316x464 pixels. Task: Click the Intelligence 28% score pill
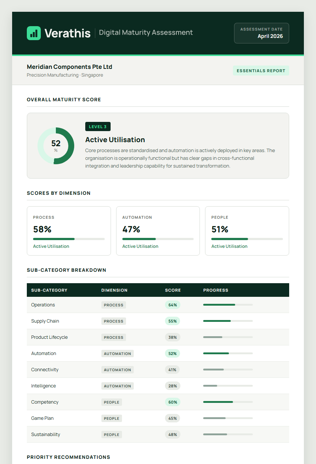point(173,386)
